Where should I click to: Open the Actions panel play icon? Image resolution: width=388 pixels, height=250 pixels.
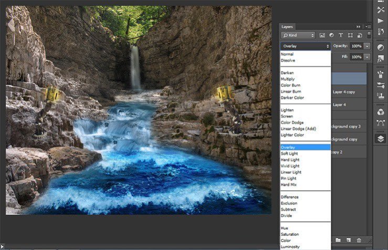(380, 20)
